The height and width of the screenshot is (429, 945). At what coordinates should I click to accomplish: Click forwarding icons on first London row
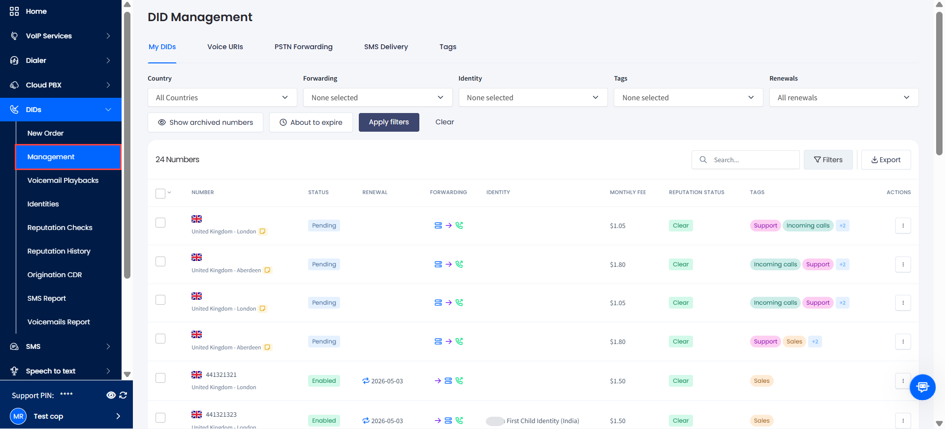click(x=448, y=226)
